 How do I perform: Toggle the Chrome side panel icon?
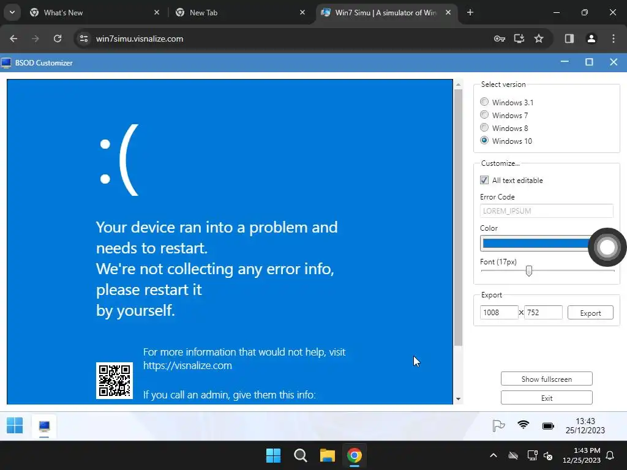click(569, 39)
